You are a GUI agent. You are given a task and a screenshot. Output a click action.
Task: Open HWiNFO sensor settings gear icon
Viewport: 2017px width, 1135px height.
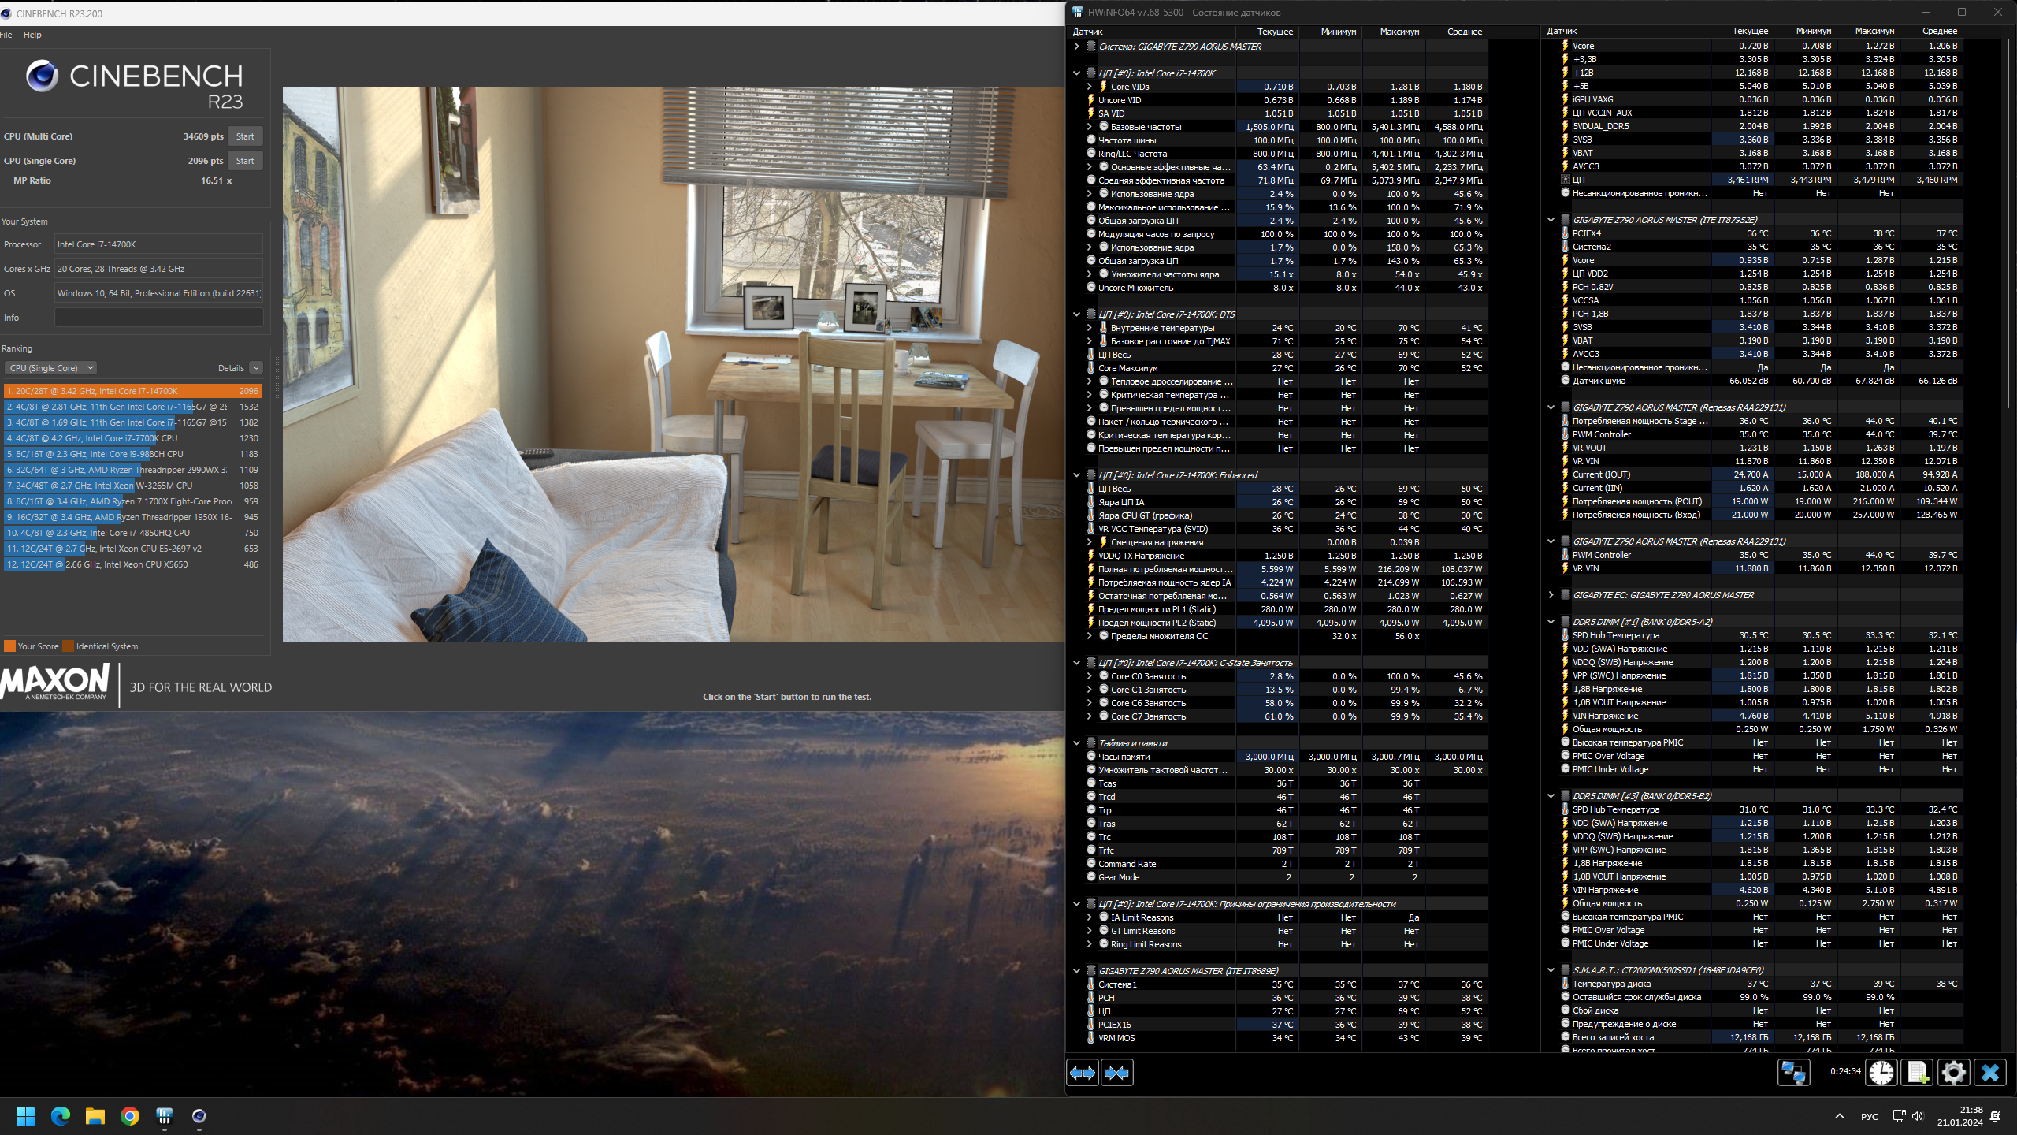pos(1953,1073)
